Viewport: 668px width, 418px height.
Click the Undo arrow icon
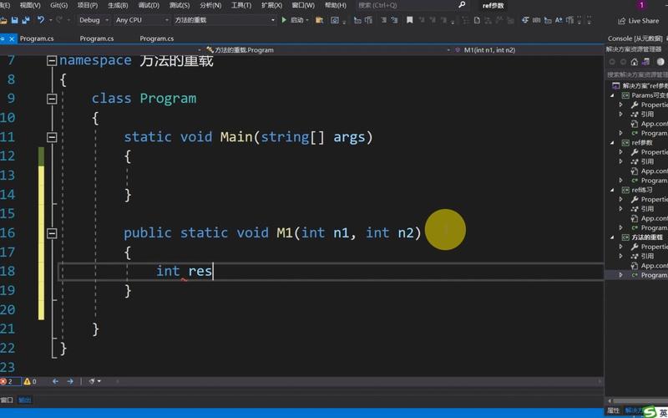(40, 19)
